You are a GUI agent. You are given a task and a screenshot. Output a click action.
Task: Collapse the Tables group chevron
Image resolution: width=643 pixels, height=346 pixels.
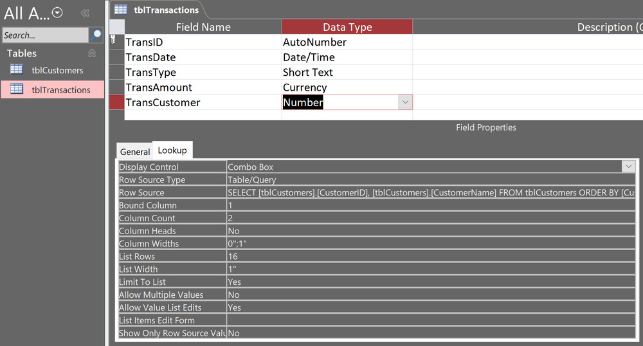click(x=92, y=53)
